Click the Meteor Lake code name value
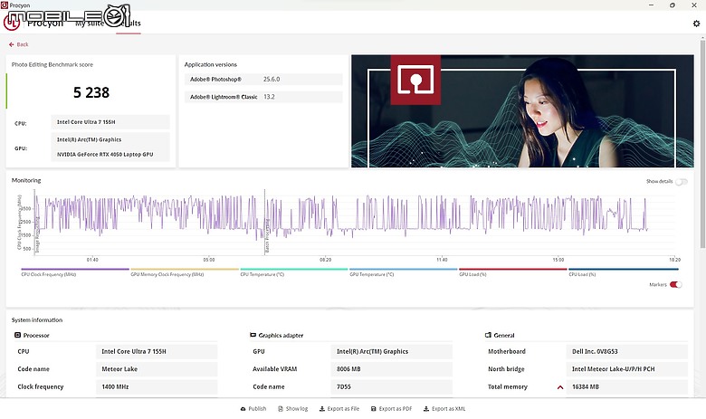 coord(119,369)
